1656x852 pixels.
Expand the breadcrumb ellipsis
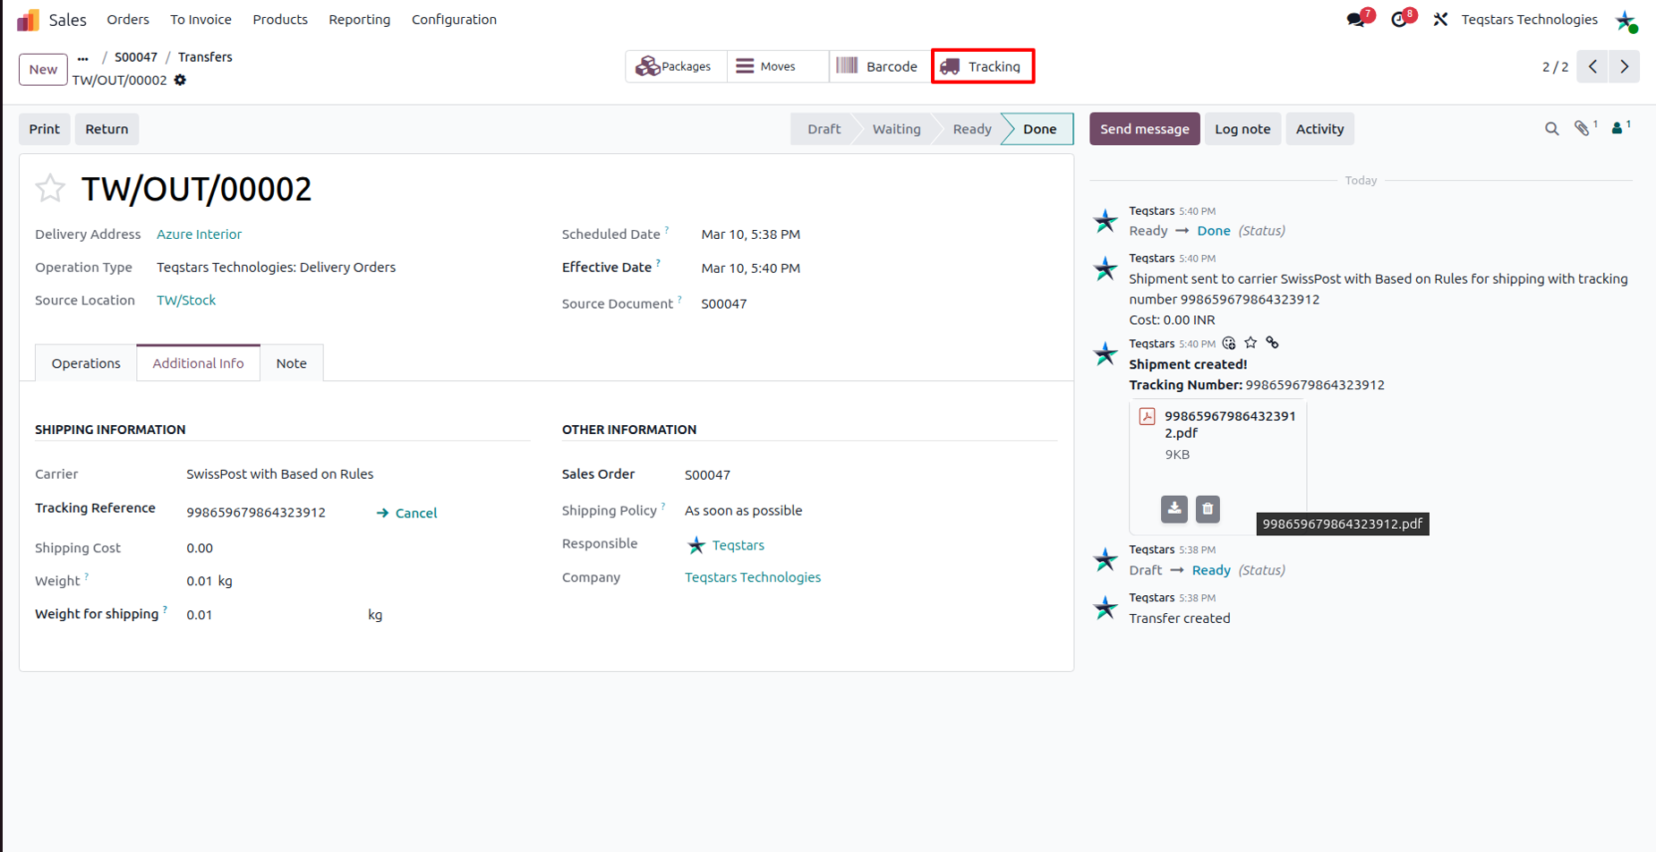[x=83, y=57]
